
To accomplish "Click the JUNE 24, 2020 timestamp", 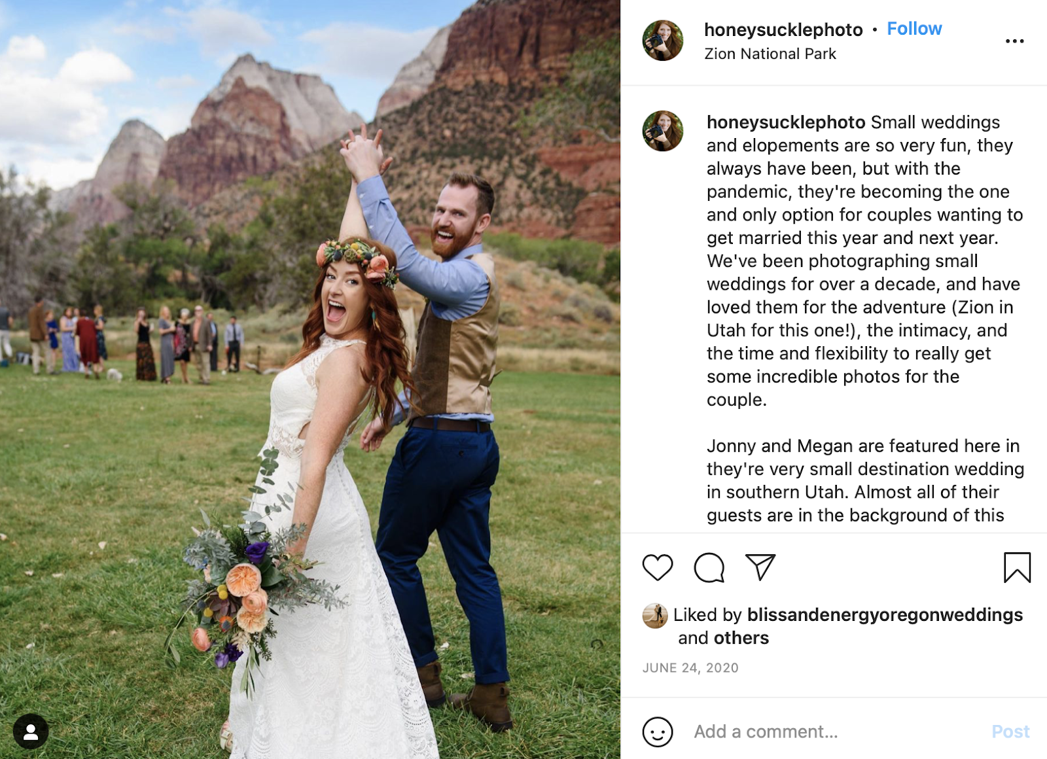I will pyautogui.click(x=690, y=668).
